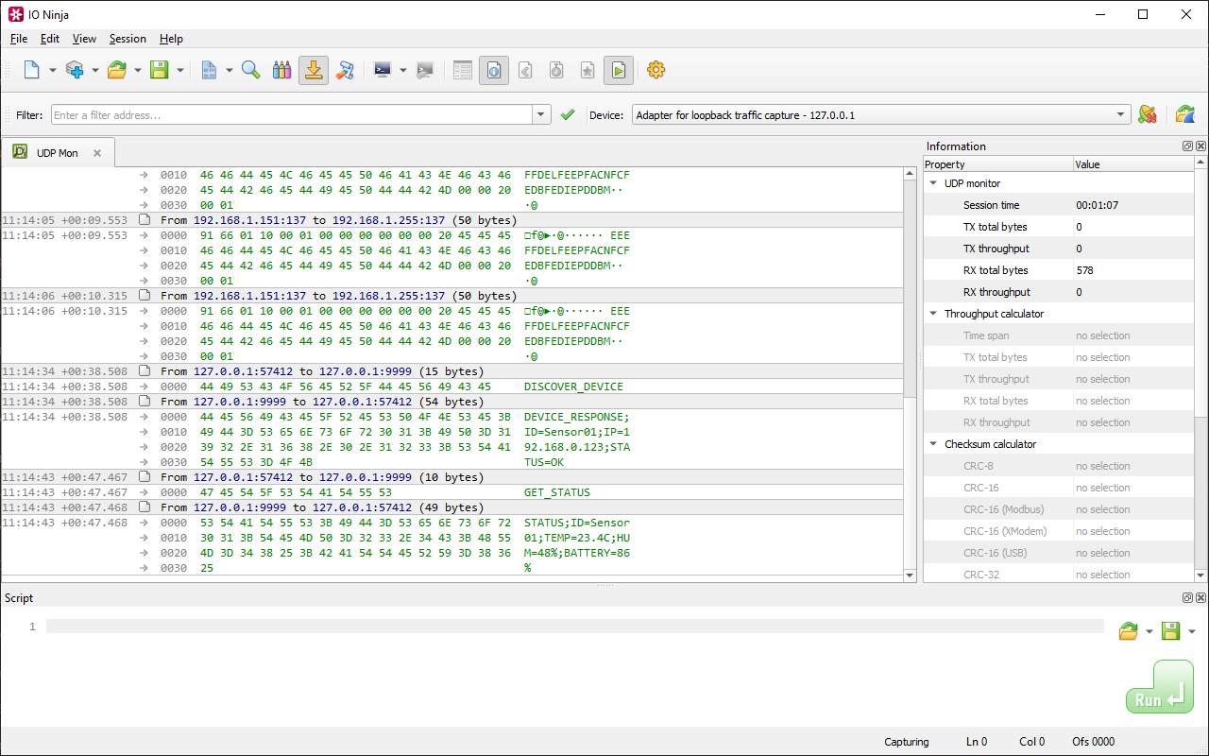Click inside the filter address input field
Image resolution: width=1209 pixels, height=756 pixels.
(292, 114)
